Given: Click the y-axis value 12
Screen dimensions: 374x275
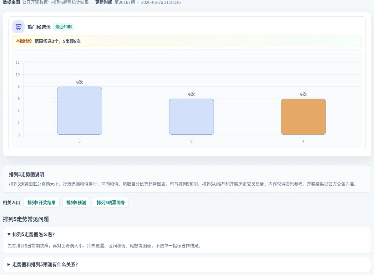Looking at the screenshot, I should tap(17, 62).
